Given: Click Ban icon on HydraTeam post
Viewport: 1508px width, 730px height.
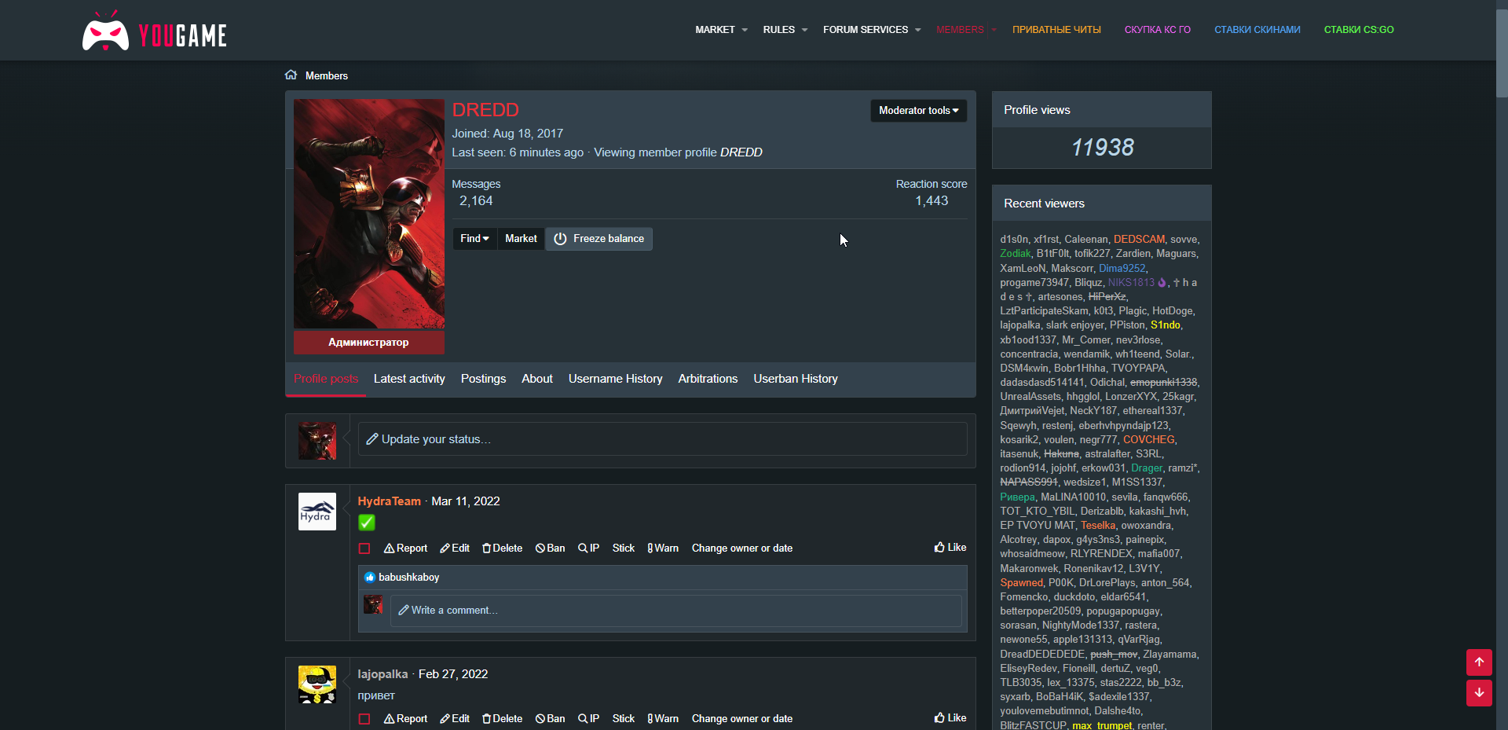Looking at the screenshot, I should coord(540,548).
